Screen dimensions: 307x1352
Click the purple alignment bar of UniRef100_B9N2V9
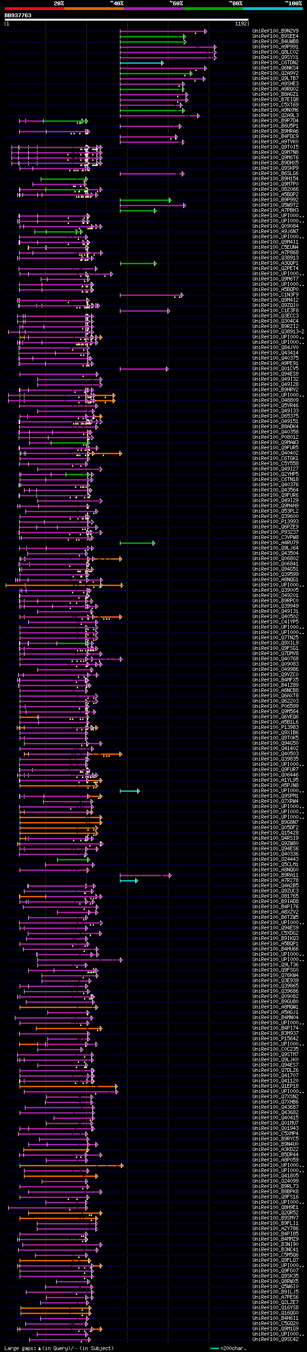(x=163, y=32)
